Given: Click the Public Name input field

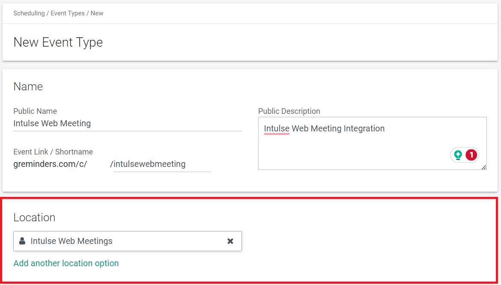Looking at the screenshot, I should (86, 123).
